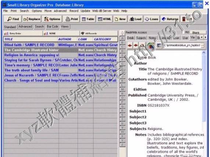210x157 pixels.
Task: Open the Subjects record tab
Action: point(141,38)
